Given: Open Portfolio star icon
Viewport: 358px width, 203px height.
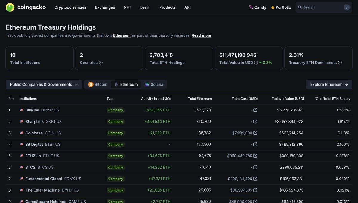Looking at the screenshot, I should coord(273,7).
